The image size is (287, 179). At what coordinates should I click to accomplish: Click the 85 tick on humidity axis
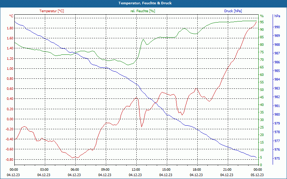[262, 37]
